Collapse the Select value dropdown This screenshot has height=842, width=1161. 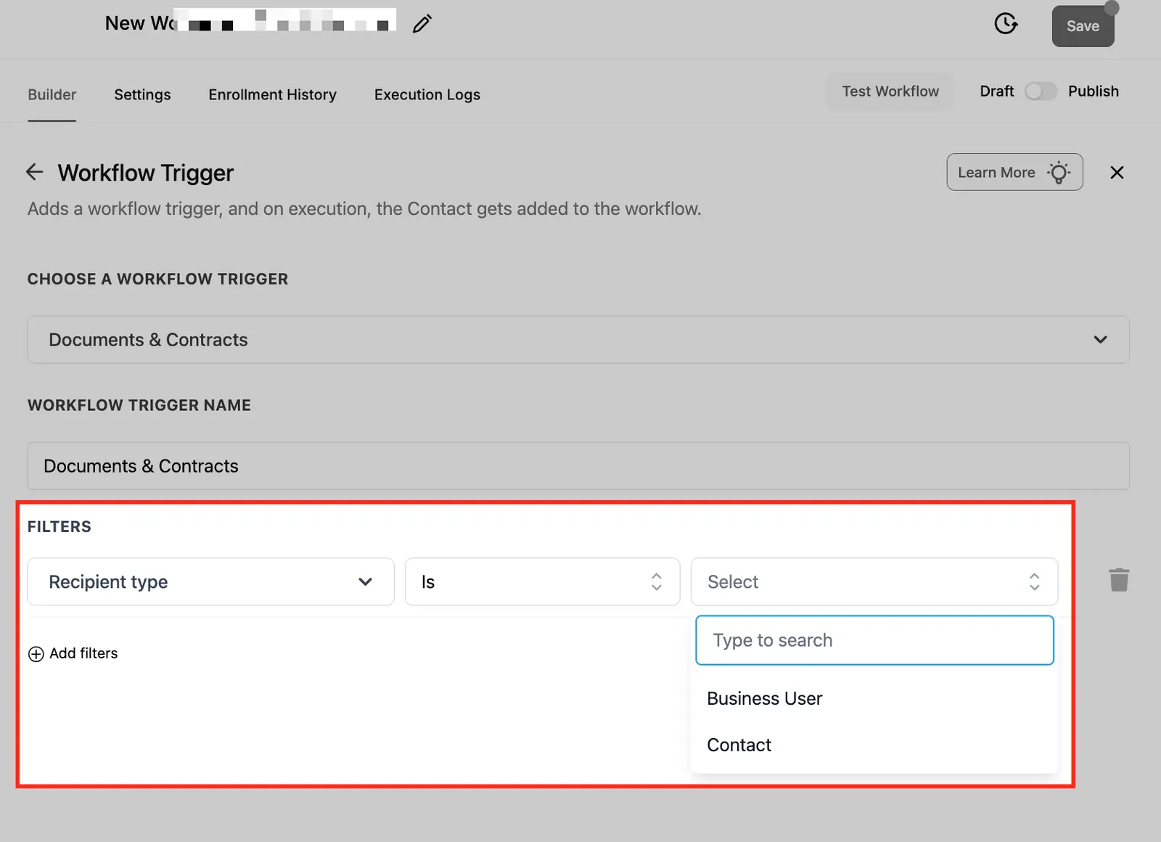point(874,581)
